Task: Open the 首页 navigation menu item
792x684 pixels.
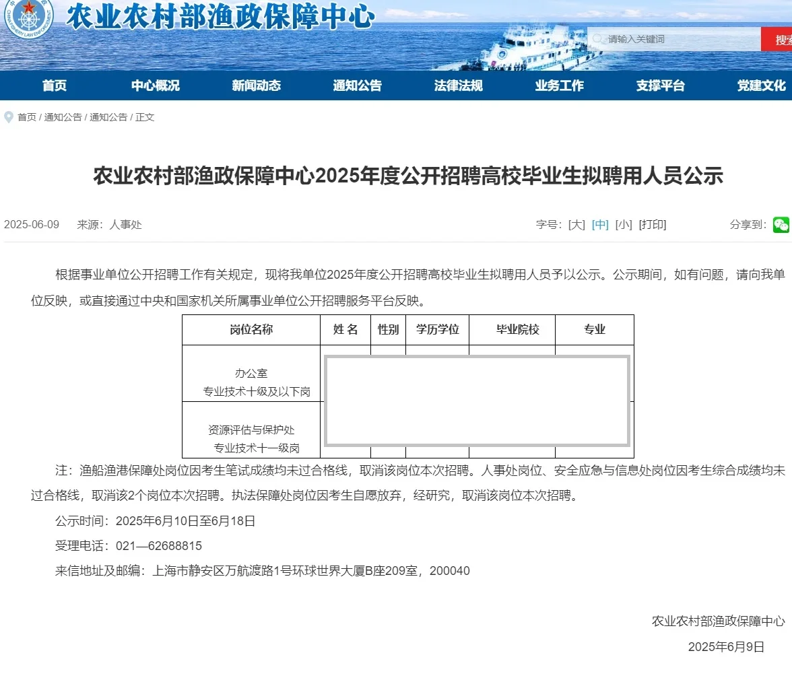Action: pyautogui.click(x=55, y=85)
